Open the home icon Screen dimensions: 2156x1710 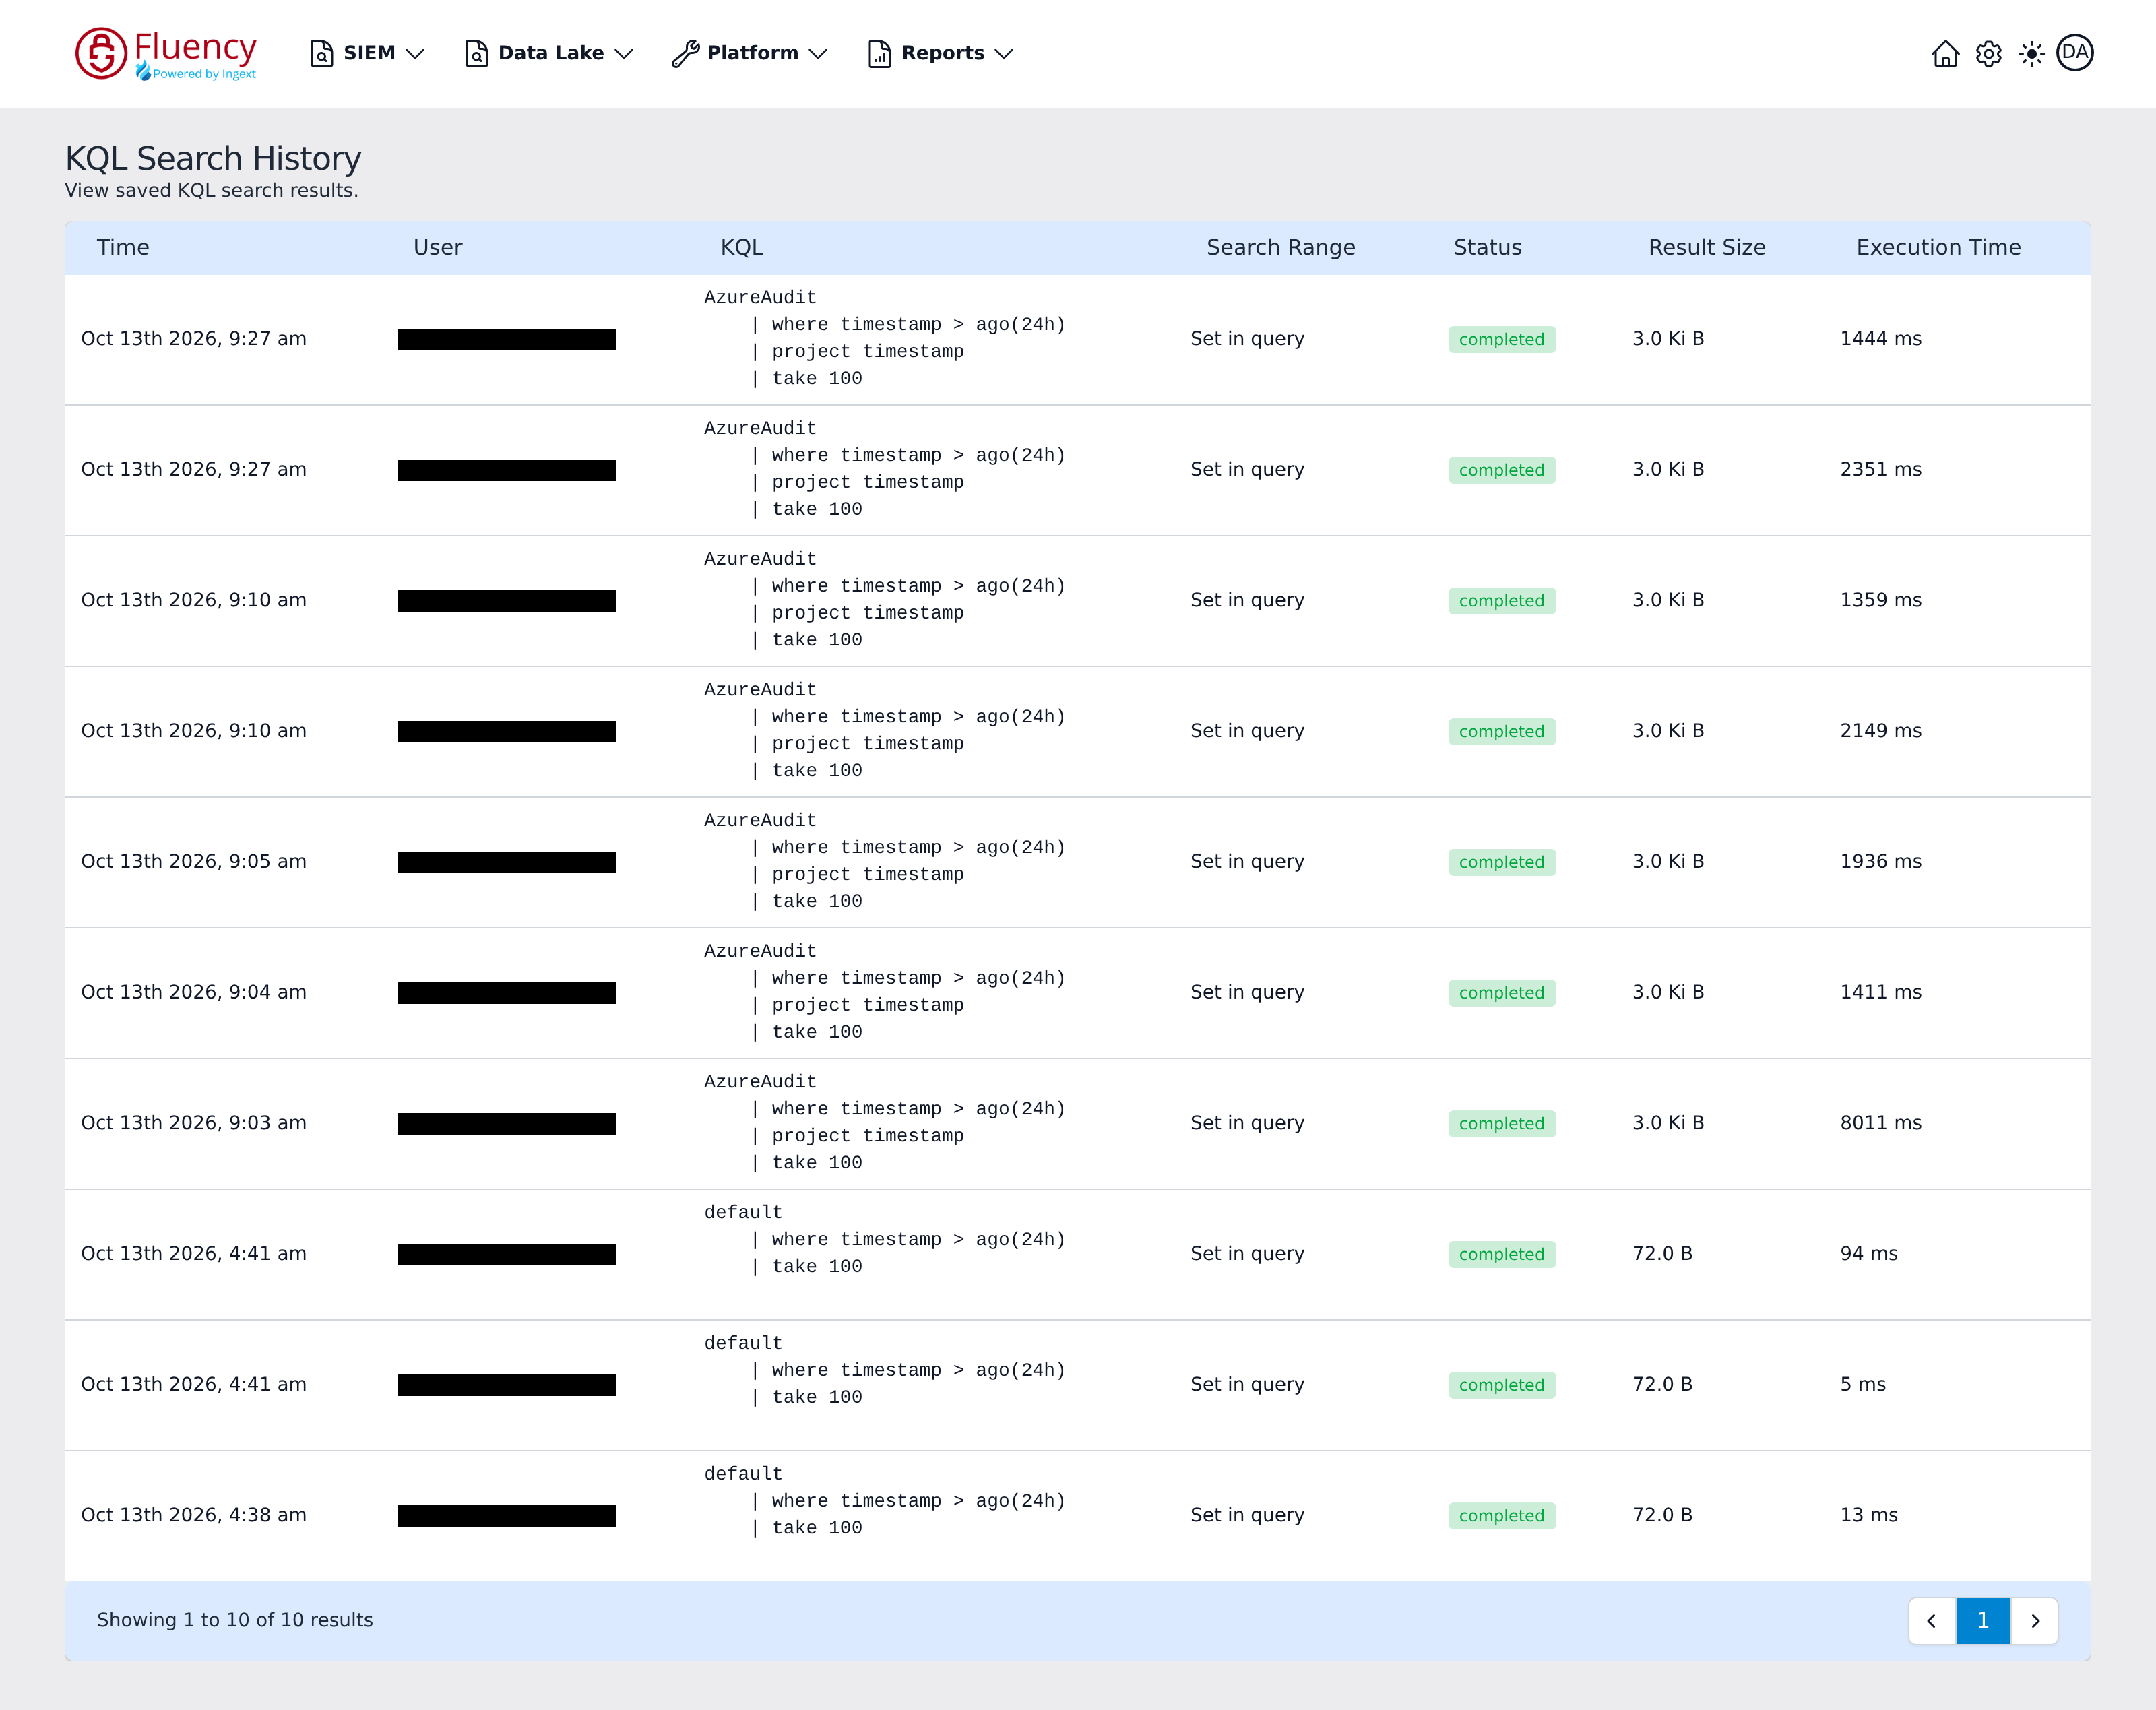[1945, 53]
